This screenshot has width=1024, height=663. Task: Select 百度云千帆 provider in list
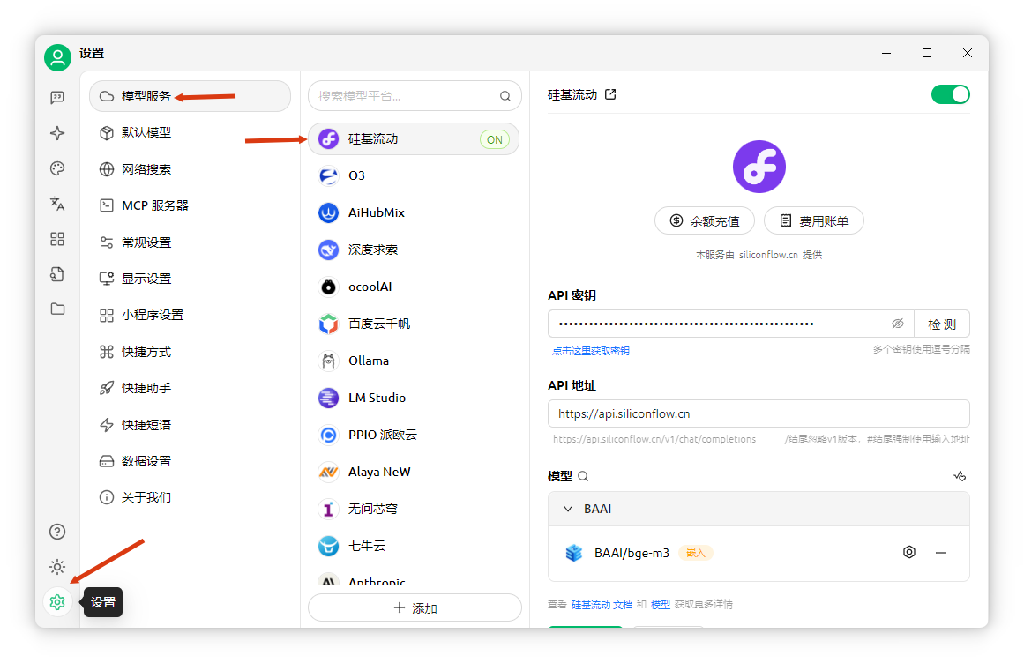414,324
